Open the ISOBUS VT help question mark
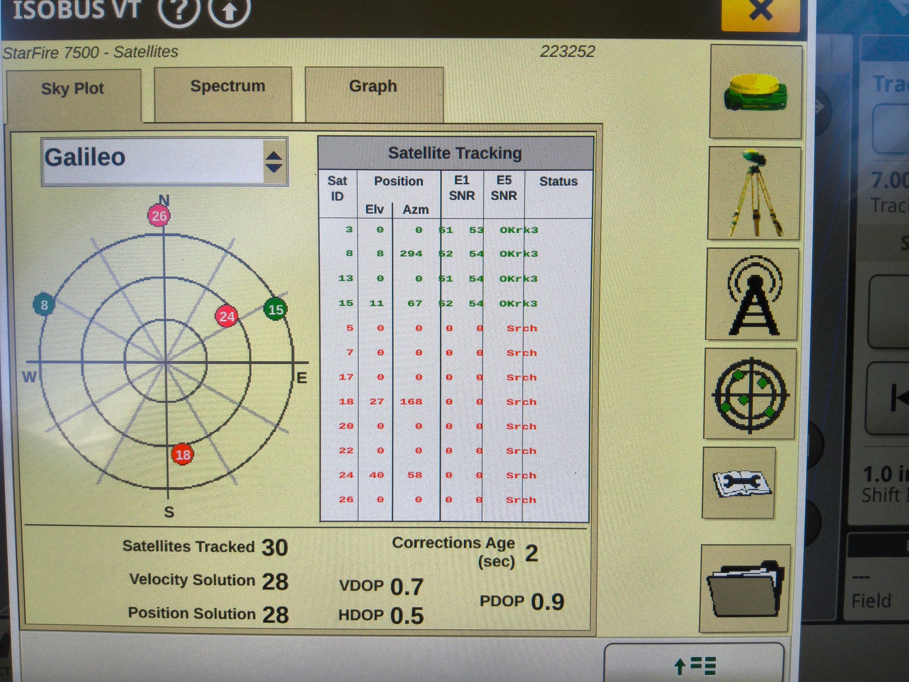This screenshot has height=682, width=909. click(x=179, y=10)
